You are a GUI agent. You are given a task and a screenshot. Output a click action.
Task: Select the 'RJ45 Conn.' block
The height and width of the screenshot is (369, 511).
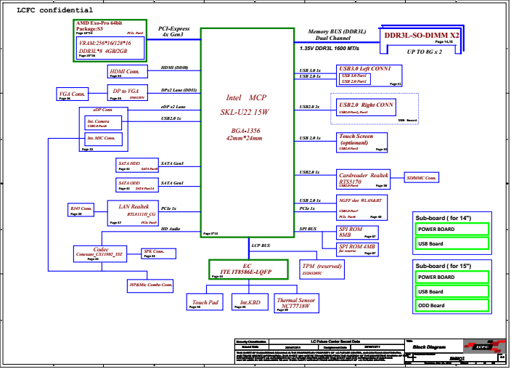81,210
